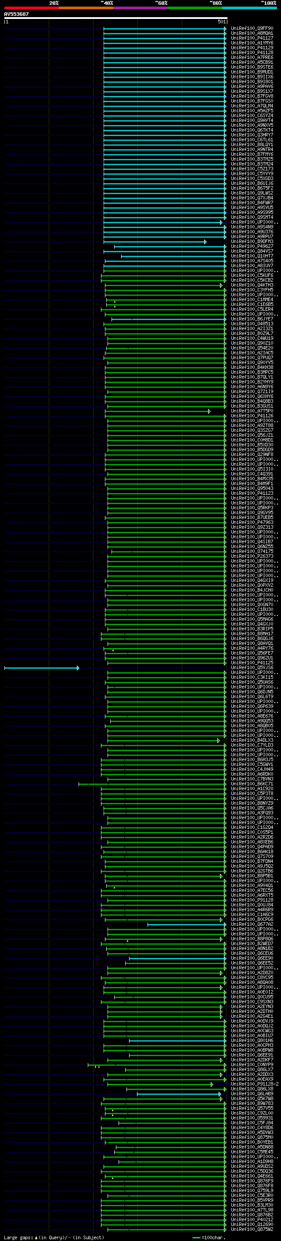Viewport: 281px width, 1241px height.
Task: Click the UniRef100_O48513 hit label
Action: click(252, 324)
